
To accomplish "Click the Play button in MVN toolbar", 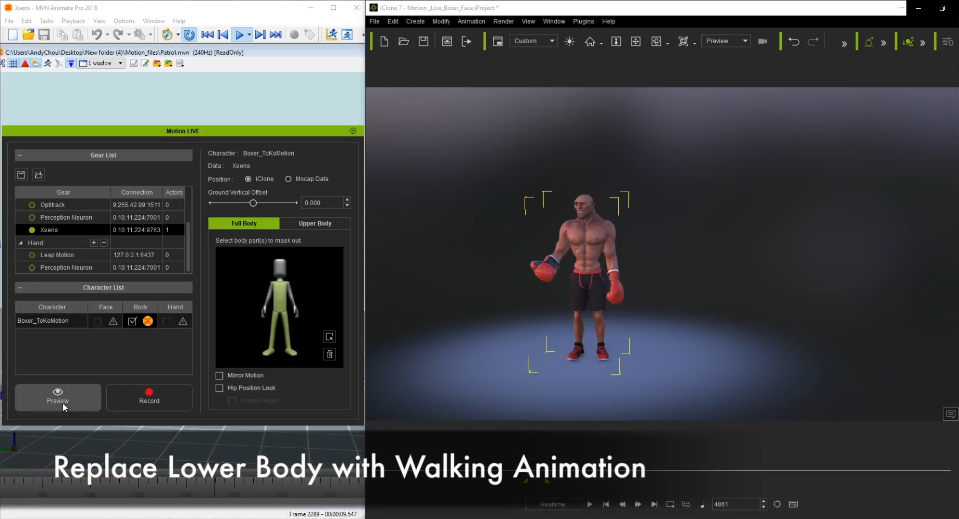I will [239, 35].
